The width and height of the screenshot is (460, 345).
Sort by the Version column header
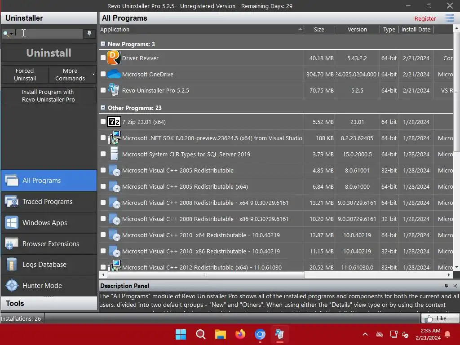coord(357,29)
